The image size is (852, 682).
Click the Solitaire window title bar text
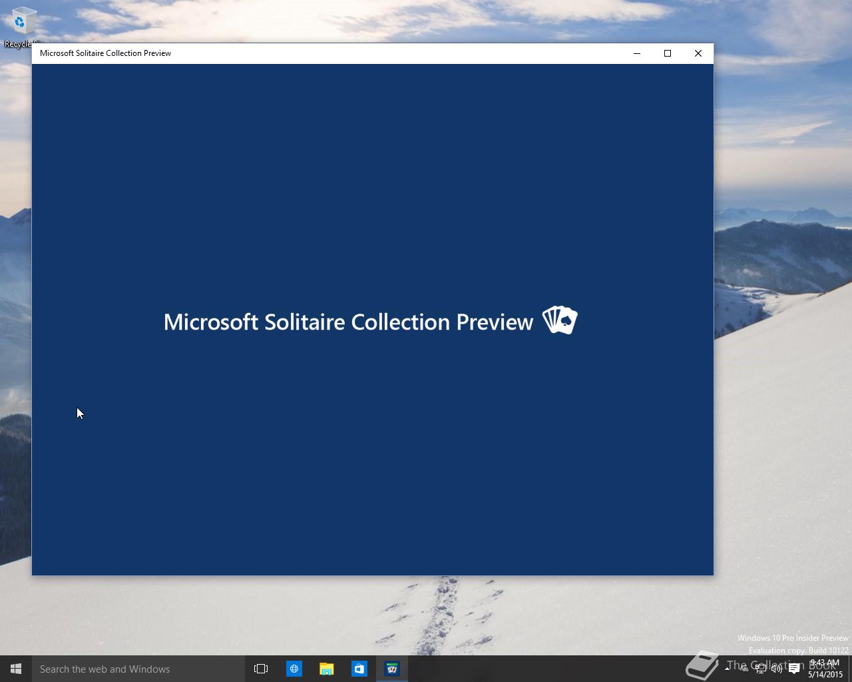(x=105, y=53)
